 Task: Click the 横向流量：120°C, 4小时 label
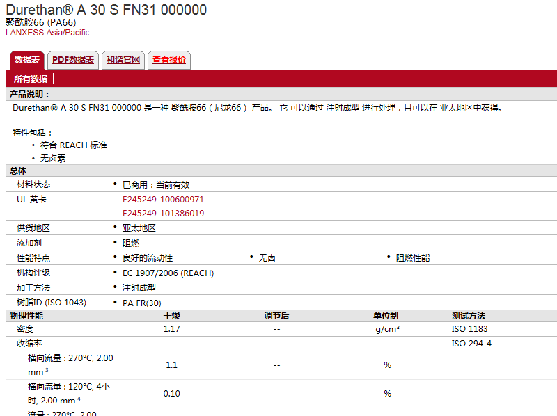tap(69, 394)
